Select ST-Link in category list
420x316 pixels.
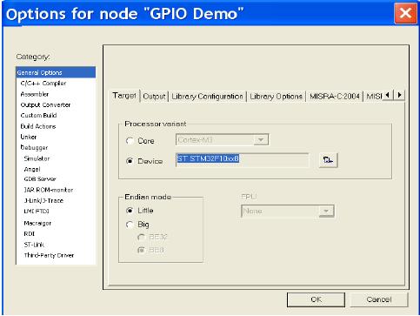pos(34,245)
